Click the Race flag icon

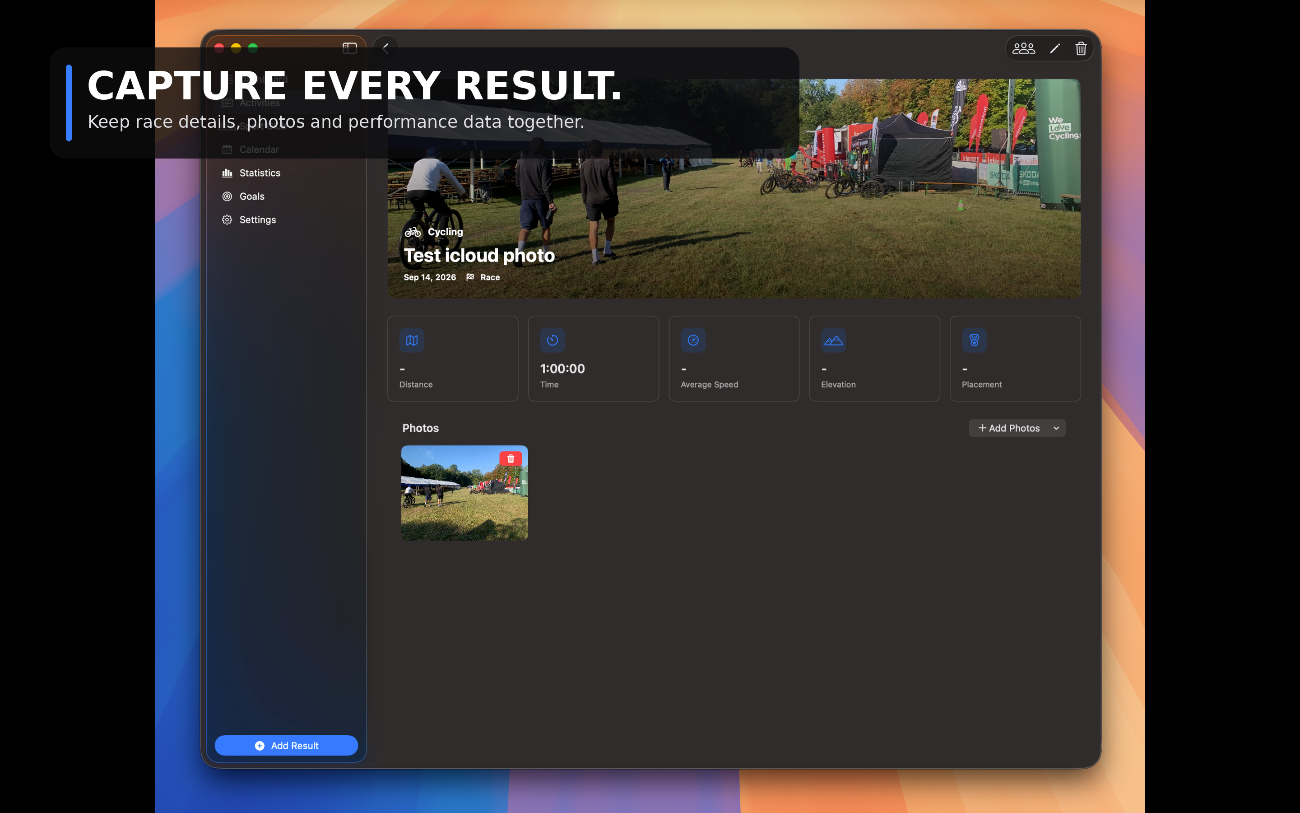(470, 277)
